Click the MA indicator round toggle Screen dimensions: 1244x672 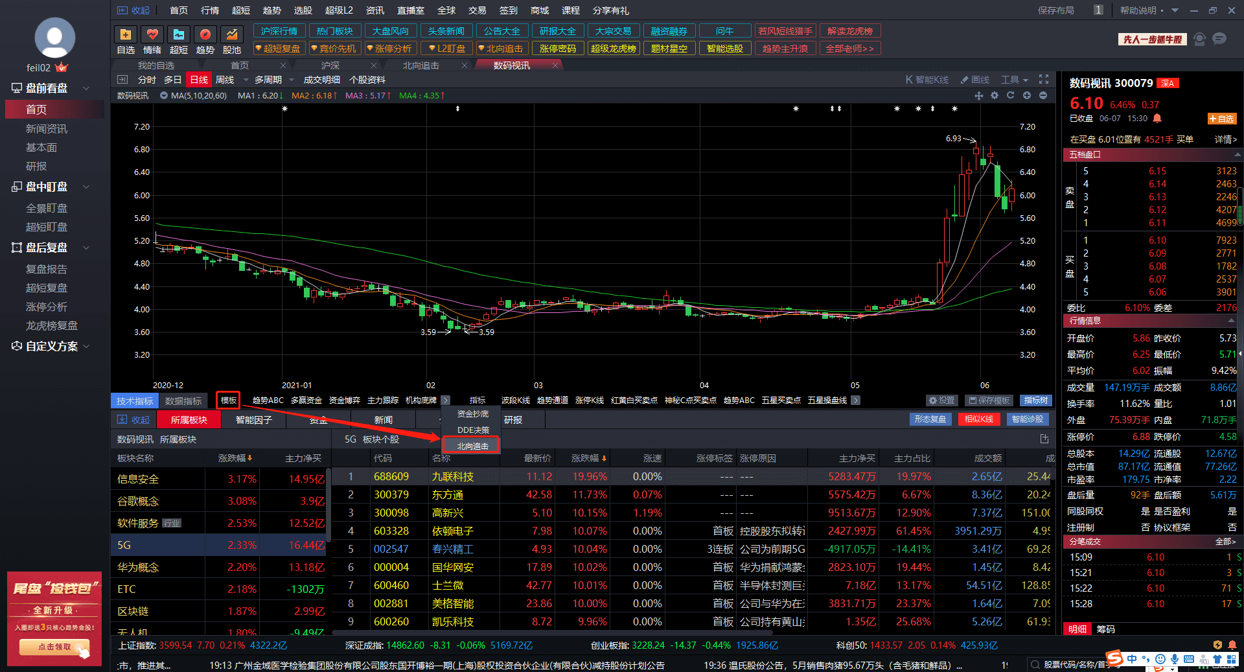click(x=164, y=95)
